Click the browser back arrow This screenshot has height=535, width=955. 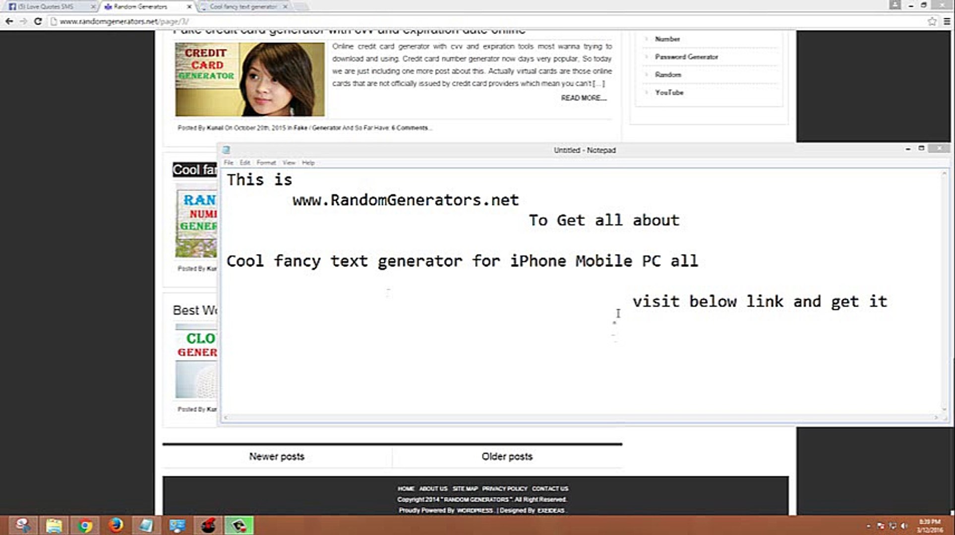point(9,21)
